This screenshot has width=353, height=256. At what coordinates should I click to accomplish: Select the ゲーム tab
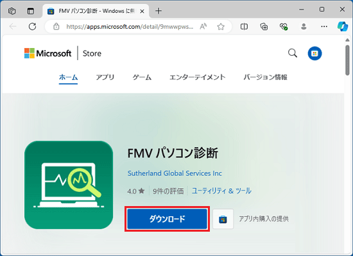point(142,77)
